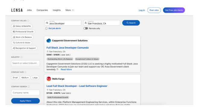Click the $112K - $187K salary text
Image resolution: width=199 pixels, height=111 pixels.
pos(53,93)
